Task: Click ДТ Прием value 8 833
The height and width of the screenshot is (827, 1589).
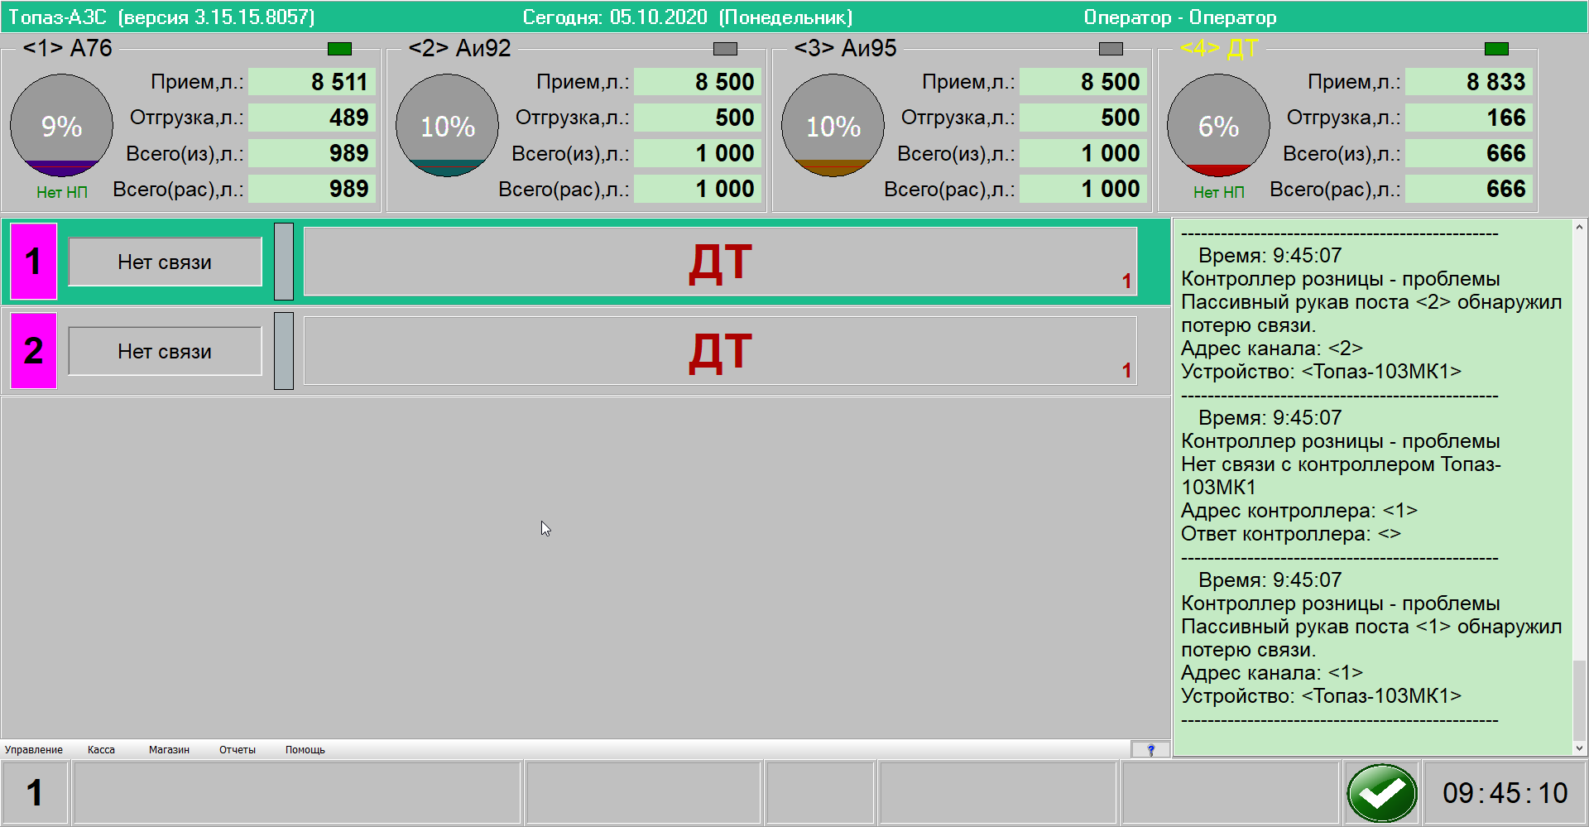Action: (1469, 82)
